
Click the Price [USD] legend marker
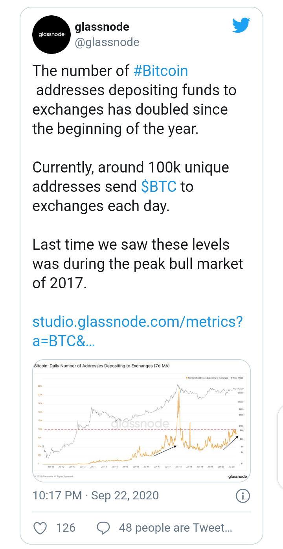pos(231,378)
